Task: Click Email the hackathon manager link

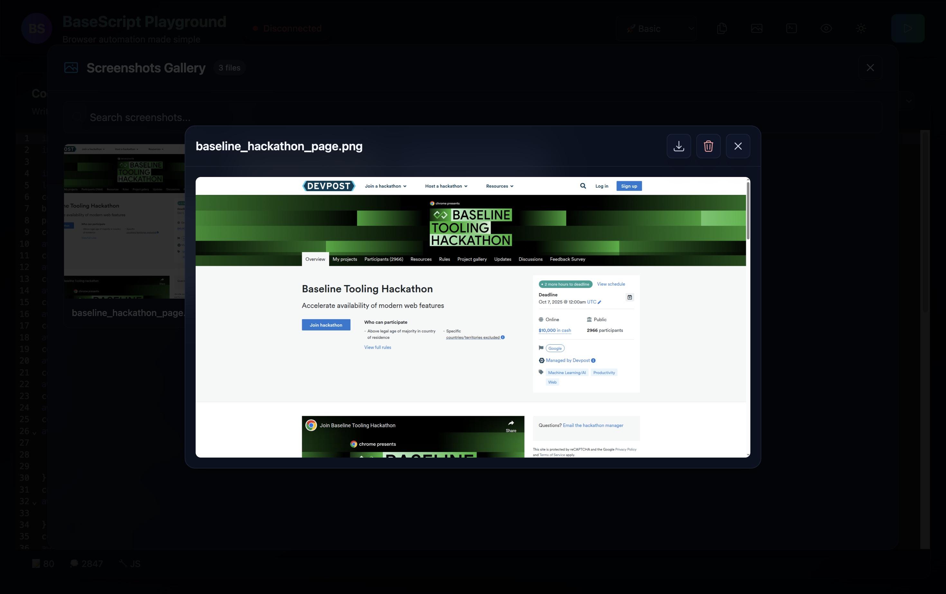Action: pos(592,425)
